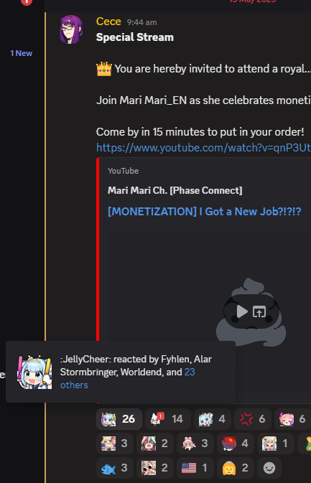Jump to the 1 New unread indicator
311x483 pixels.
click(22, 53)
